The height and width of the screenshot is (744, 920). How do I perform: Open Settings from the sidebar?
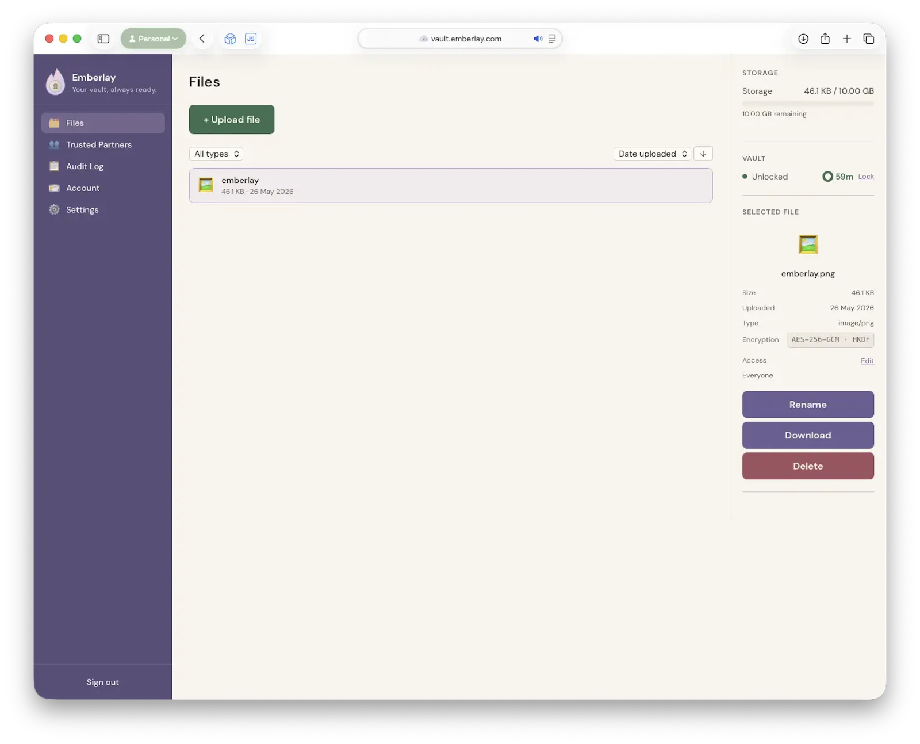[x=102, y=209]
